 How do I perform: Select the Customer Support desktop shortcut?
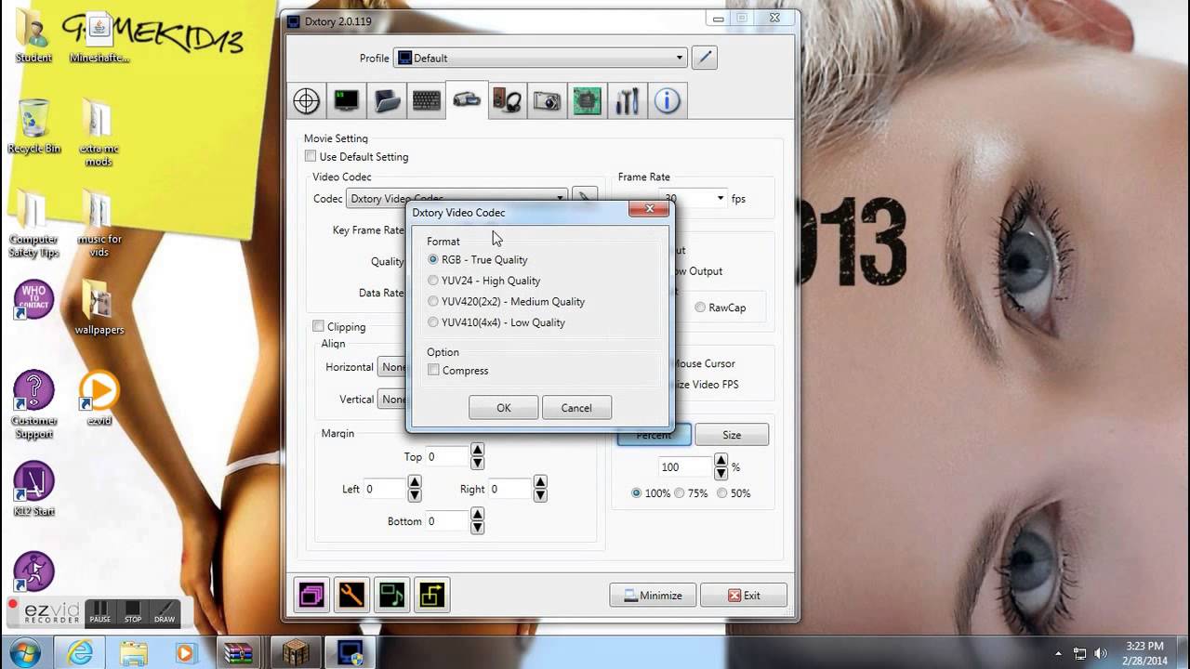34,405
